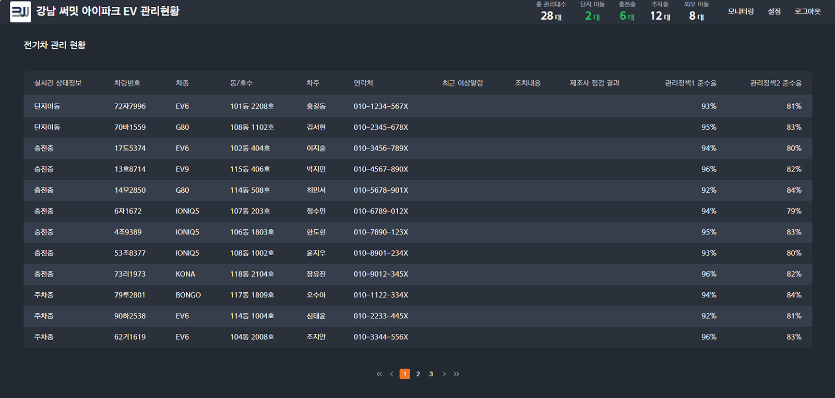The height and width of the screenshot is (398, 835).
Task: Select the row for owner 김서현
Action: (x=316, y=127)
